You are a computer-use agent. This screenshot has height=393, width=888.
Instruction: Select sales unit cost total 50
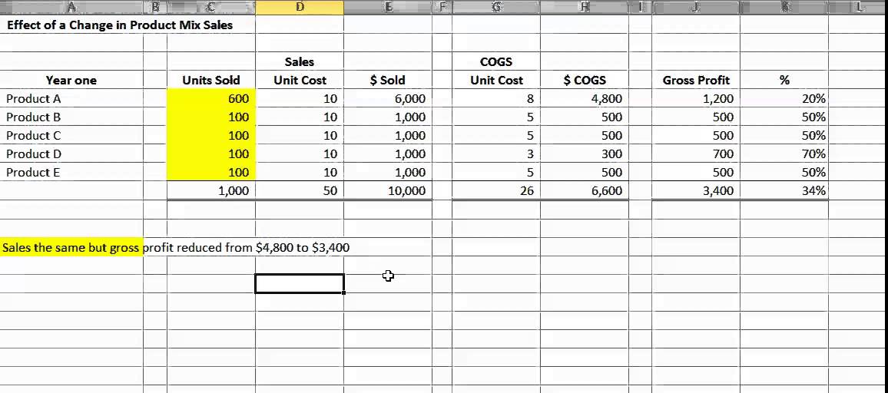(x=300, y=191)
